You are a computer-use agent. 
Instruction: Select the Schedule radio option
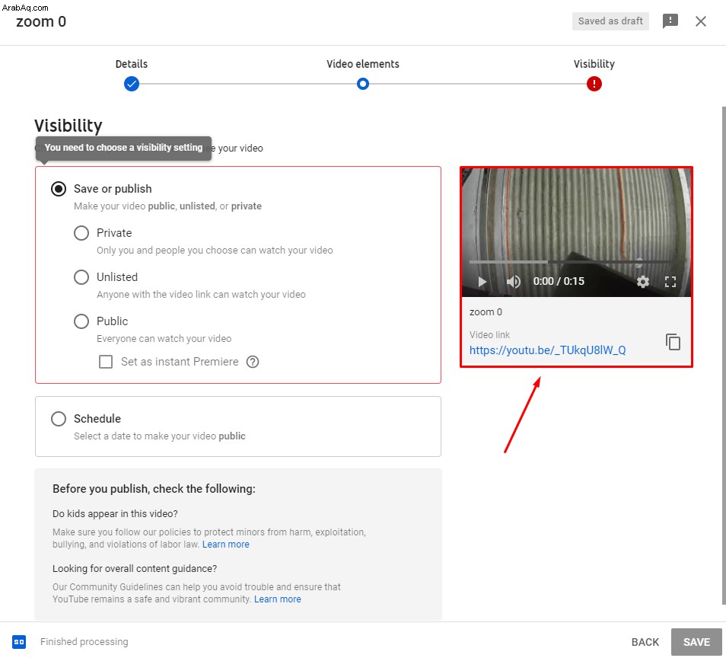[x=59, y=419]
